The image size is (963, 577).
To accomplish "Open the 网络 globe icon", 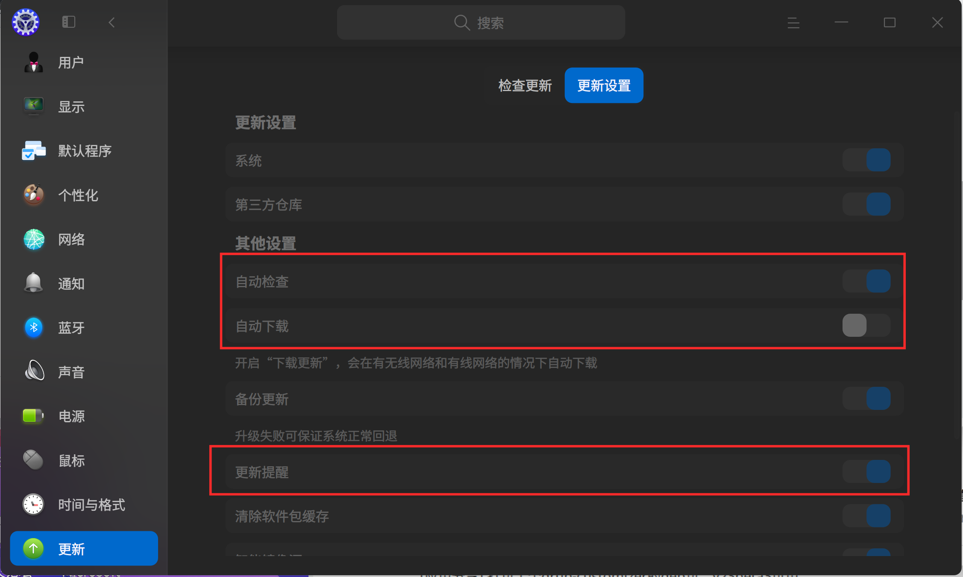I will click(34, 239).
